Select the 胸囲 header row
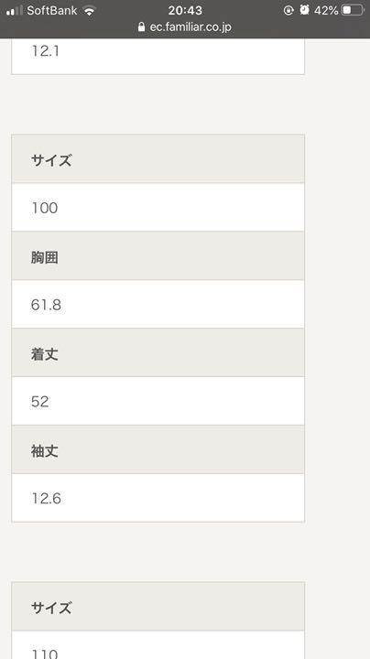This screenshot has width=370, height=659. coord(158,255)
